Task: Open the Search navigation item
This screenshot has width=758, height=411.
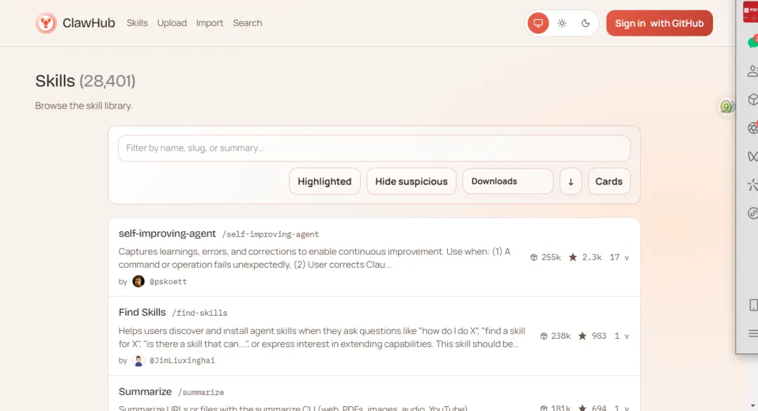Action: 247,22
